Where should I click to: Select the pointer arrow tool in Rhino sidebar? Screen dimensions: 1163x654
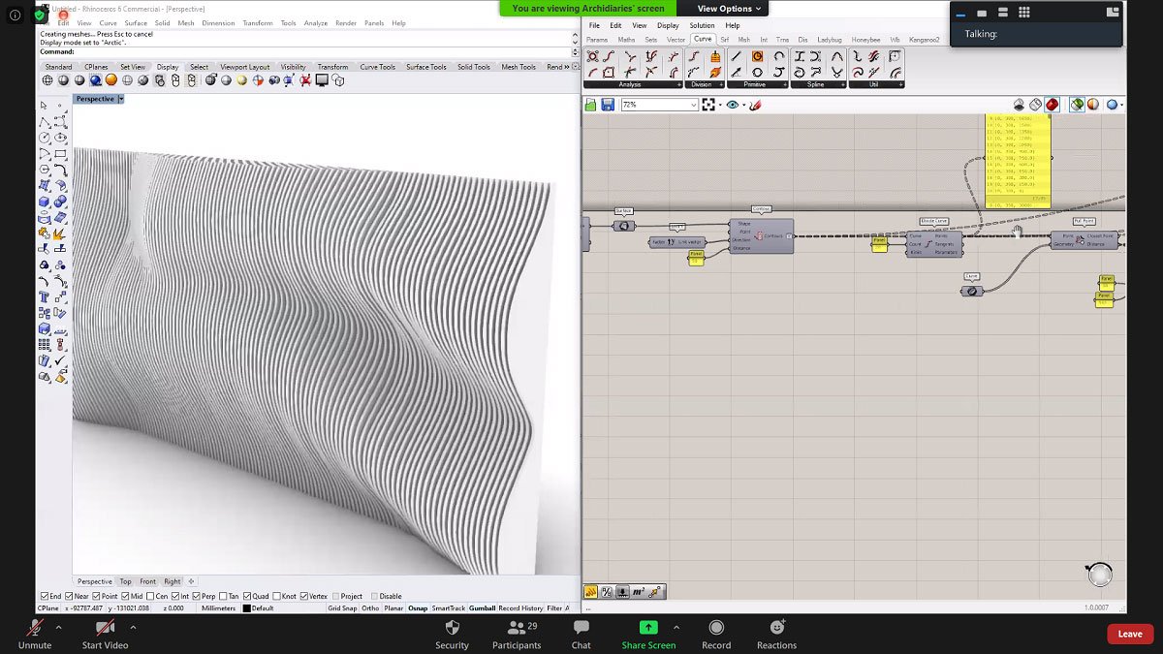(45, 106)
